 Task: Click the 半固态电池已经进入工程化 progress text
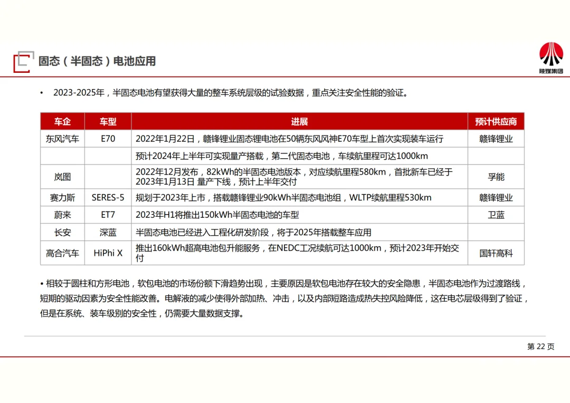253,233
